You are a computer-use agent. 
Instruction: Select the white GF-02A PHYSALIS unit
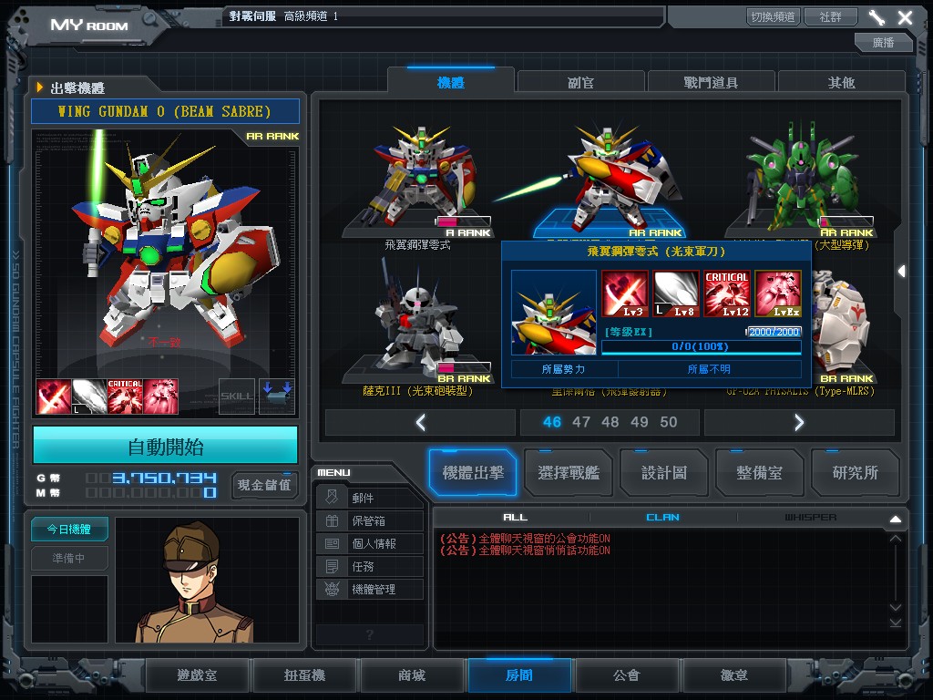tap(844, 324)
